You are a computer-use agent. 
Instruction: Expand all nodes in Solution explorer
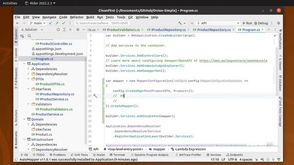pos(64,29)
